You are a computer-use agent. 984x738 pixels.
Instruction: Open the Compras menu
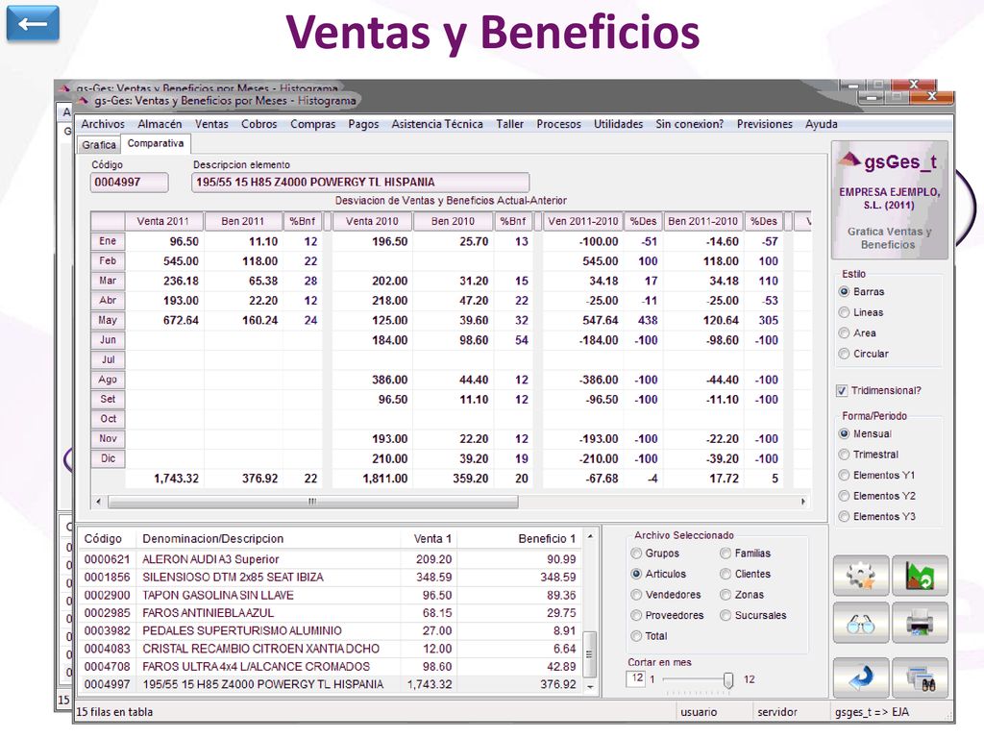[x=312, y=124]
